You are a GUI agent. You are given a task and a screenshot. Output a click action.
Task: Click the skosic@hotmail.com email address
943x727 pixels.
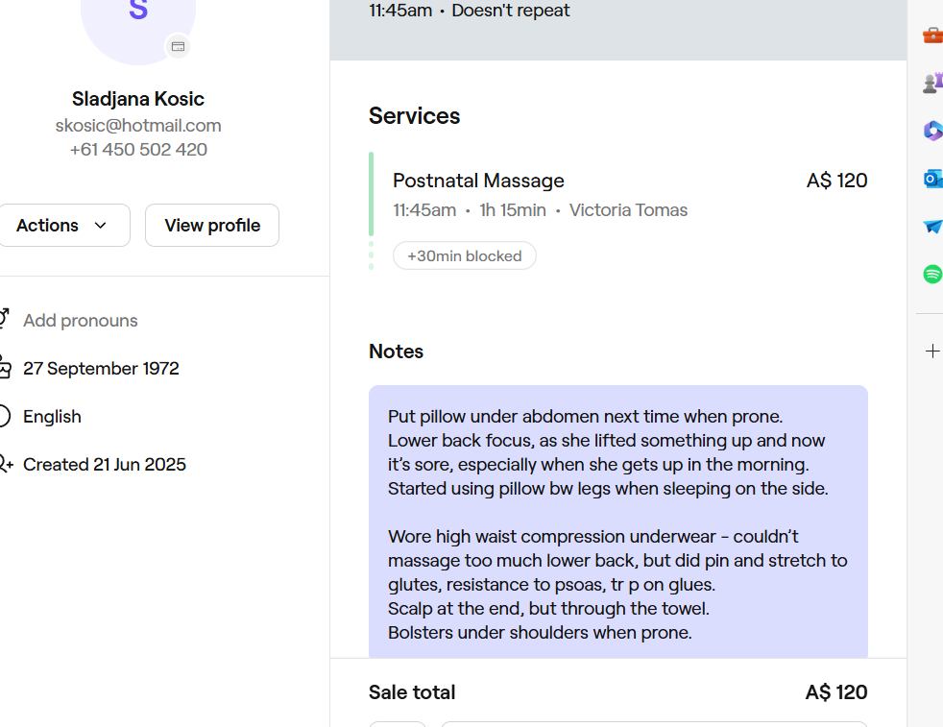click(x=138, y=126)
